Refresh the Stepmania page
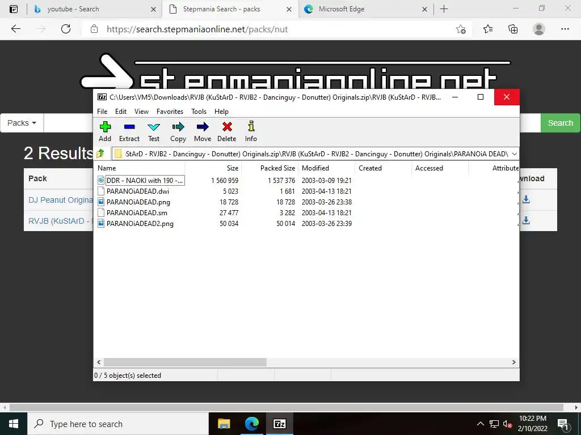Viewport: 581px width, 435px height. pos(66,29)
